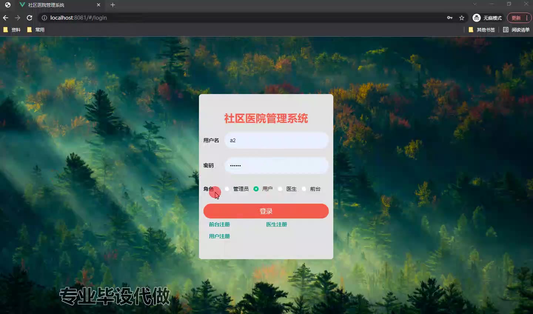Select the 前台 role radio button
The width and height of the screenshot is (533, 314).
304,189
